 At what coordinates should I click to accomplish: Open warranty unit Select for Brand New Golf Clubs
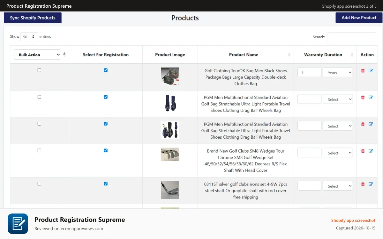[338, 153]
